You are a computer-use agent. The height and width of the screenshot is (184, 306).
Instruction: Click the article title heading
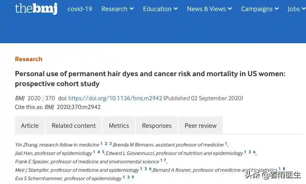click(150, 78)
